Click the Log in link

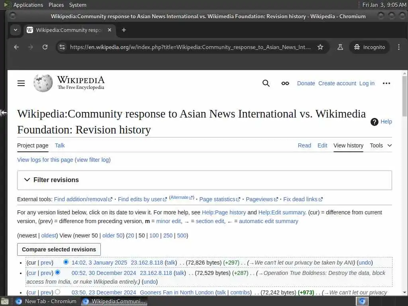point(367,83)
